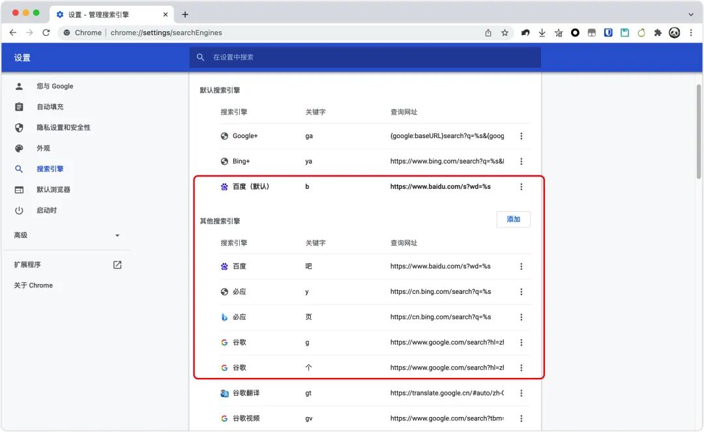Open 默认浏览器 settings section
The width and height of the screenshot is (704, 432).
53,190
